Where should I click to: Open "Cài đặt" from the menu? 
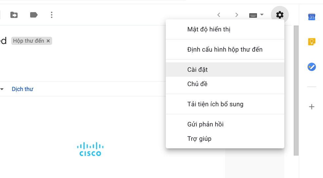pyautogui.click(x=198, y=70)
